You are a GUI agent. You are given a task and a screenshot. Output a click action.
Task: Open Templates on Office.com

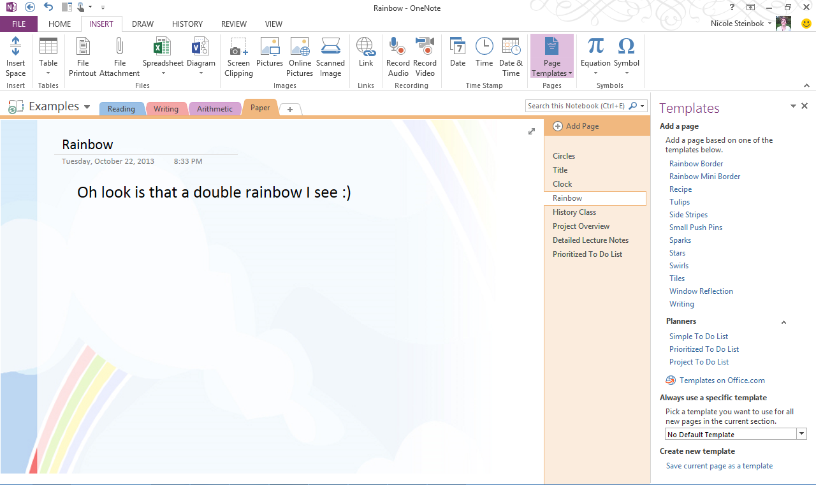coord(721,380)
